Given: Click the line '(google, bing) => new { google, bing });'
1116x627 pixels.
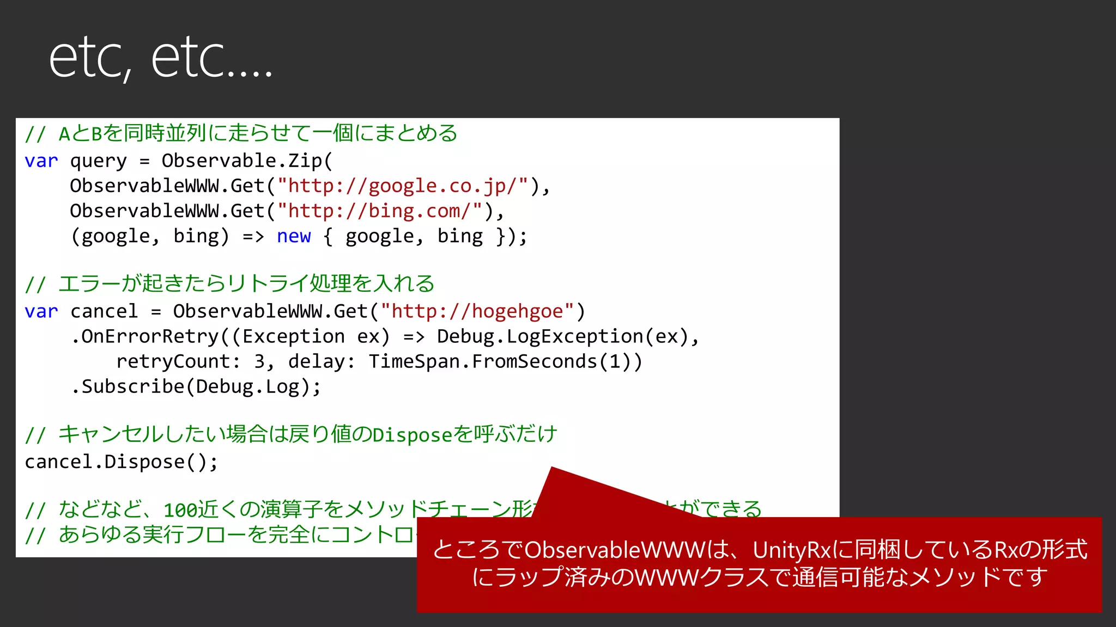Looking at the screenshot, I should point(299,236).
